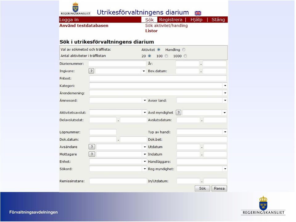
Task: Click Logga in
Action: click(x=69, y=20)
